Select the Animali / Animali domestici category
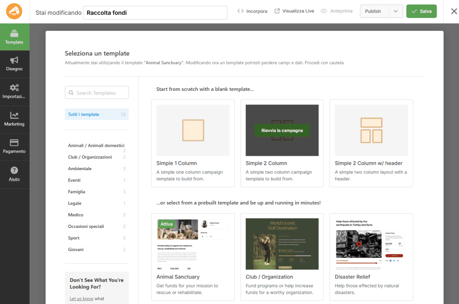This screenshot has height=304, width=459. click(95, 145)
